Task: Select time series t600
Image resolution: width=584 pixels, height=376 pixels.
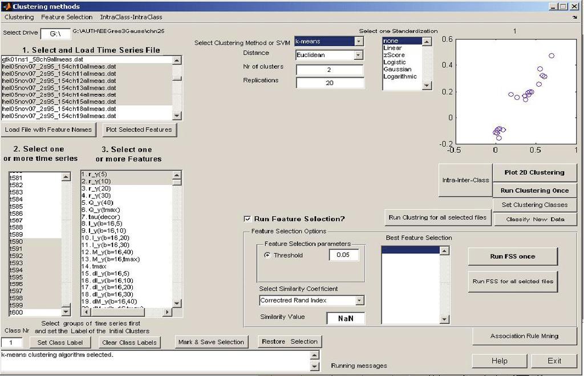Action: click(35, 312)
